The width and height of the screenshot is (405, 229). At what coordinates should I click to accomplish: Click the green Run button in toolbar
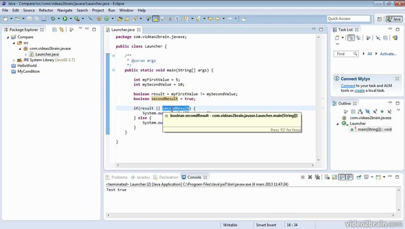click(x=65, y=19)
